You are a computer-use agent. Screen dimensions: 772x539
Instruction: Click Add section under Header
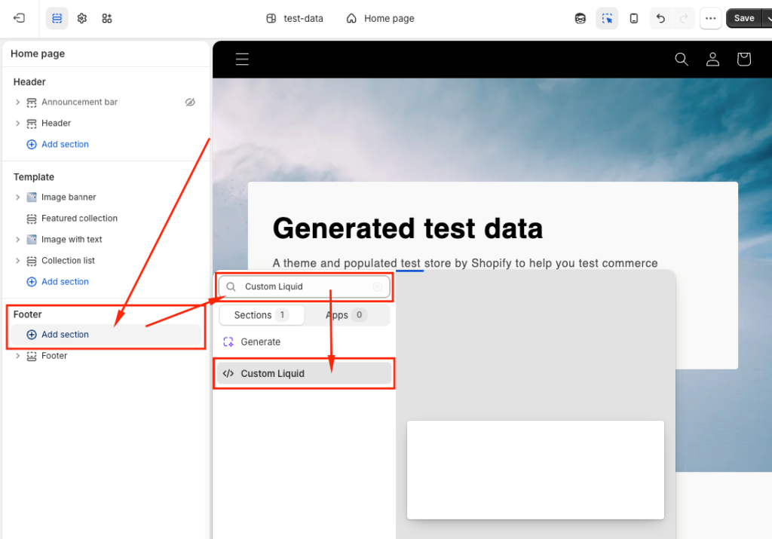57,144
